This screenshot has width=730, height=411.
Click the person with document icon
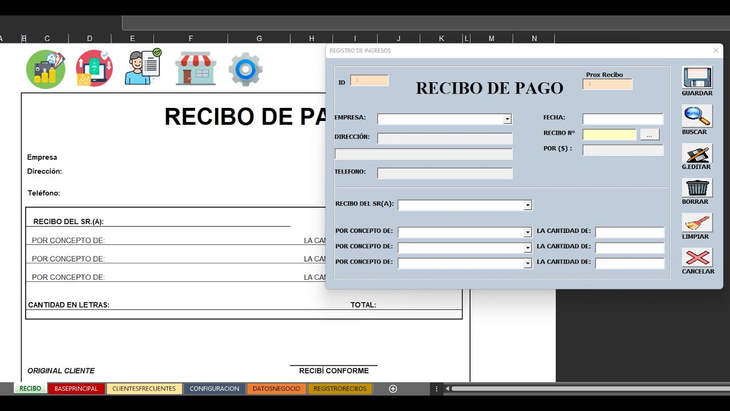[x=143, y=67]
